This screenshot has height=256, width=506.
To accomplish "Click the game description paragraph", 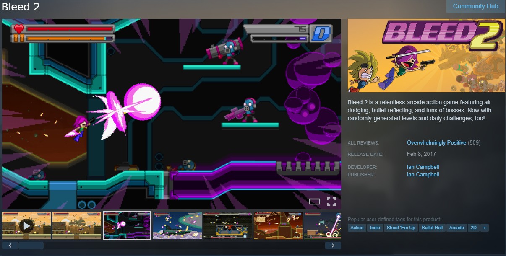I will (420, 111).
